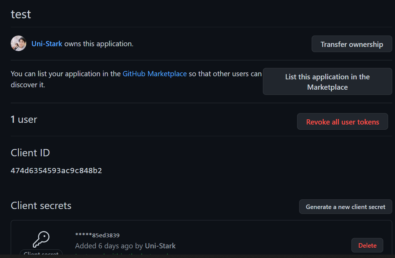Open the Uni-Stark owner profile link

coord(47,44)
